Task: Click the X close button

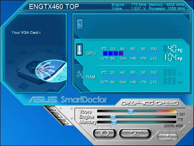Action: [58, 116]
